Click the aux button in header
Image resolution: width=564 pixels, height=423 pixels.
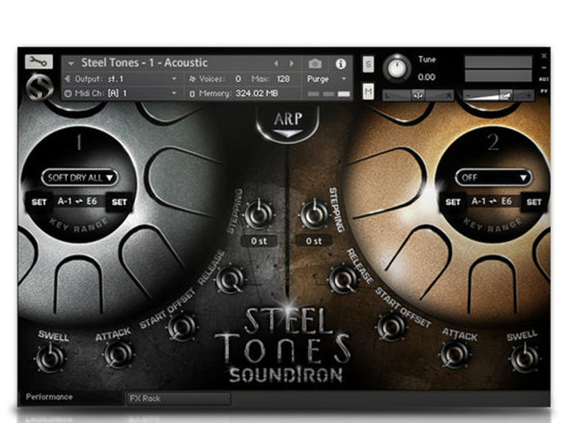544,79
